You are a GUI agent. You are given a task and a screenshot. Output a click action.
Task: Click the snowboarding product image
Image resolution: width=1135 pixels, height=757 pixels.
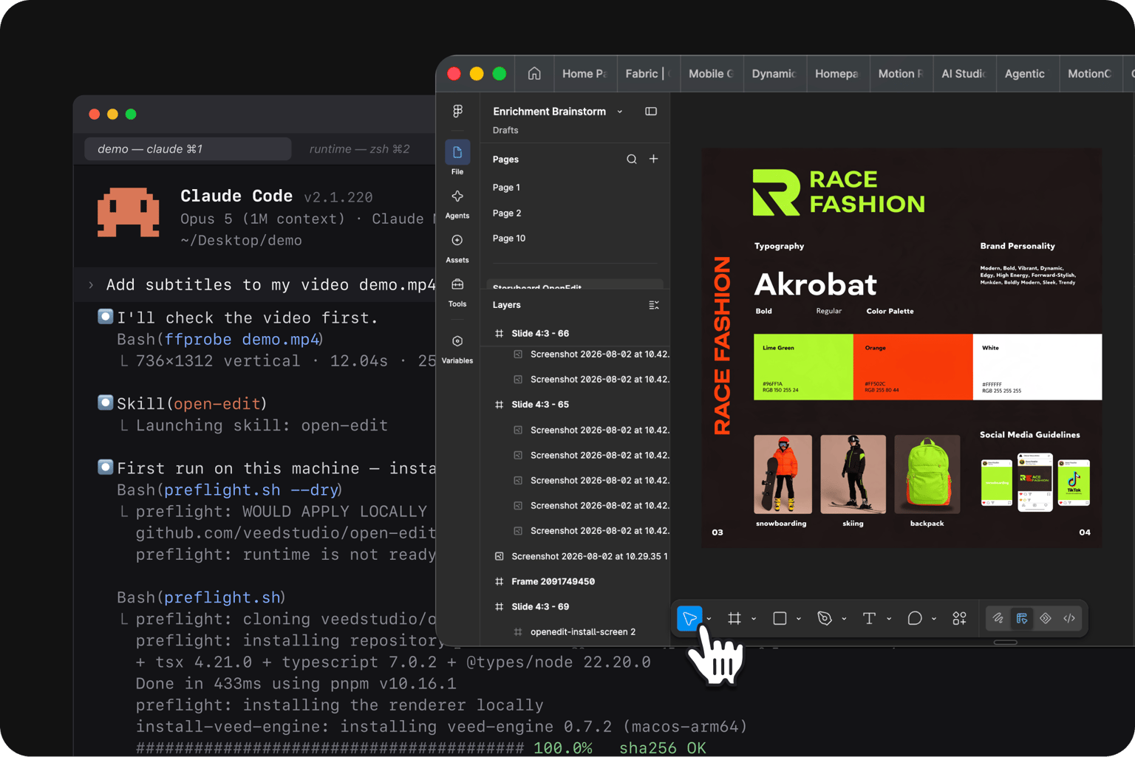coord(783,474)
